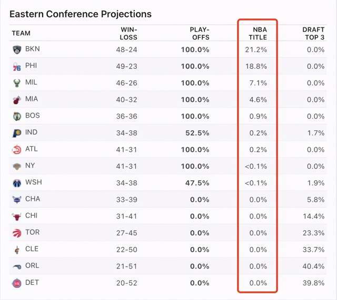Sort table by DRAFT TOP 3 header
The width and height of the screenshot is (337, 300).
pyautogui.click(x=313, y=33)
